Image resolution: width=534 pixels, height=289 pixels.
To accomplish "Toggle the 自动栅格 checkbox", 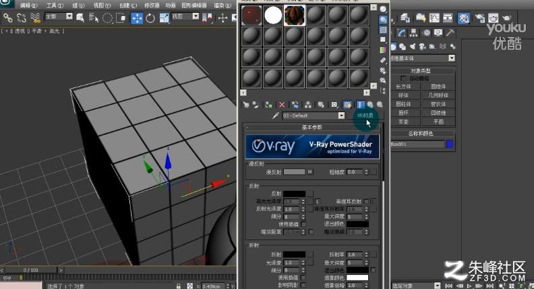I will click(x=403, y=79).
